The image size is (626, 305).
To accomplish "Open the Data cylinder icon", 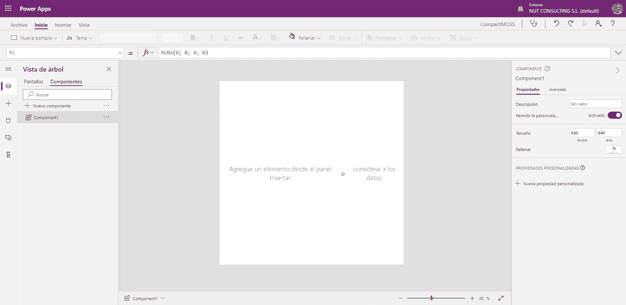I will pyautogui.click(x=9, y=121).
